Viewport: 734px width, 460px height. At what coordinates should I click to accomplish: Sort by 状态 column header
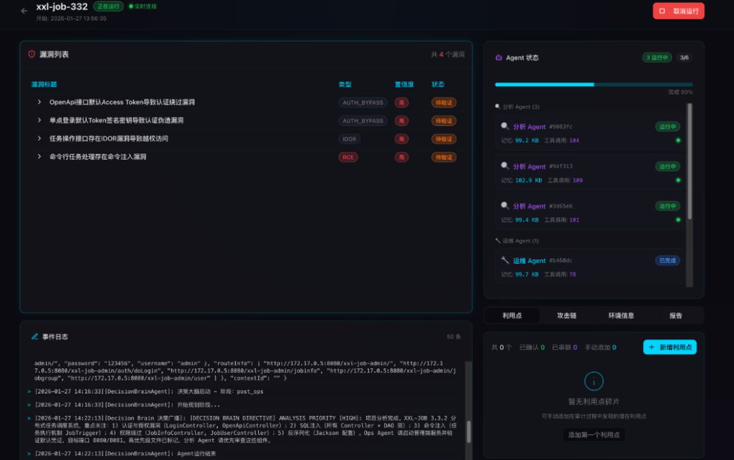pos(438,84)
